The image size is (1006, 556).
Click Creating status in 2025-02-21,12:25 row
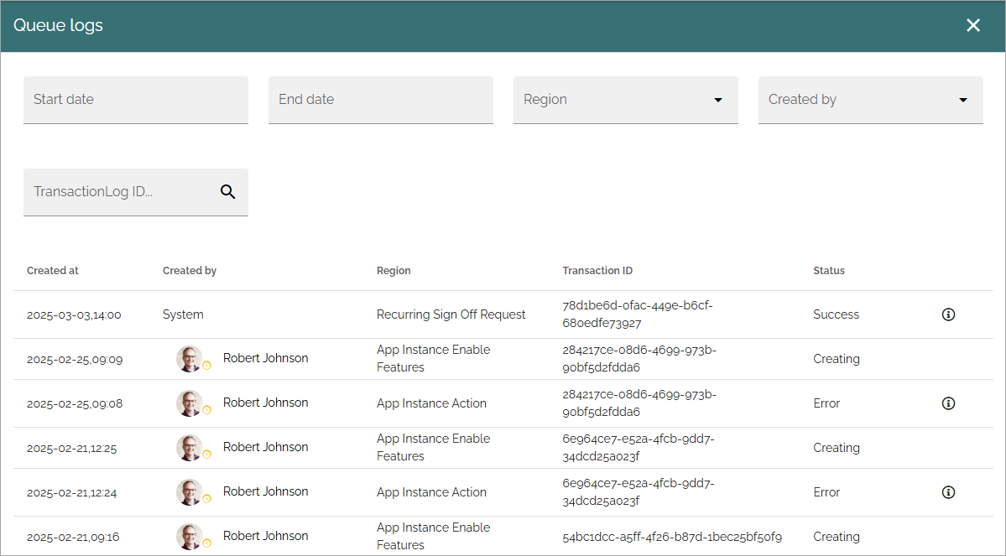(837, 448)
